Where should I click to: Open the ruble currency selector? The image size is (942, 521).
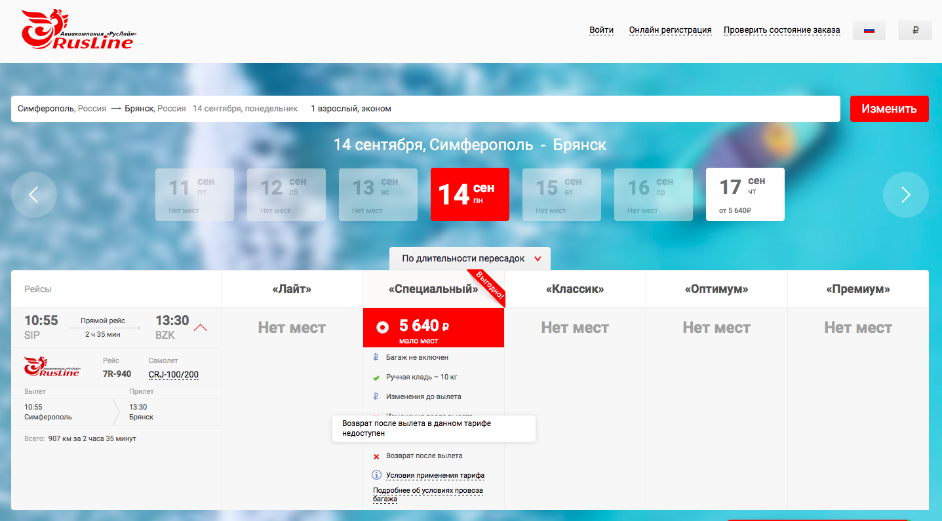coord(916,30)
